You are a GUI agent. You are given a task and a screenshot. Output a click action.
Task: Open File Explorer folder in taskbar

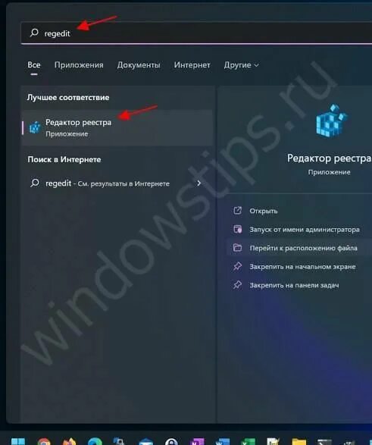pyautogui.click(x=299, y=441)
